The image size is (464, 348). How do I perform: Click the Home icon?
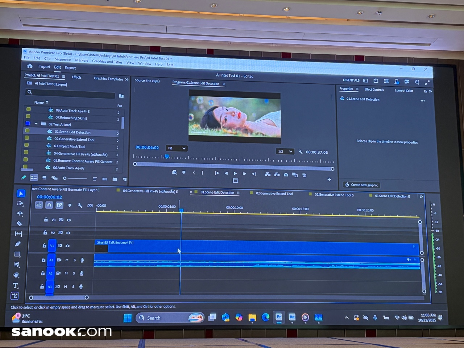click(30, 66)
